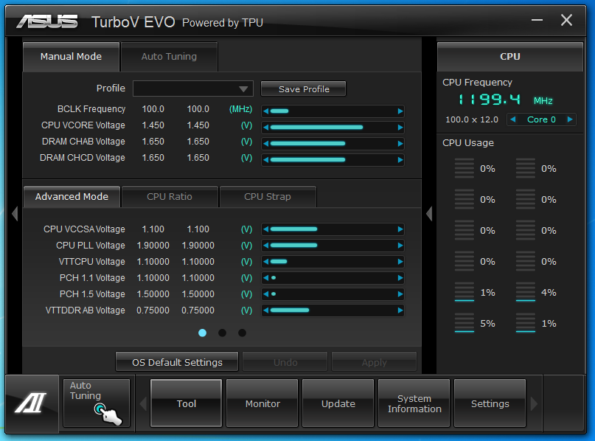Adjust the DRAM CHCD Voltage slider
The height and width of the screenshot is (441, 595).
(x=333, y=160)
